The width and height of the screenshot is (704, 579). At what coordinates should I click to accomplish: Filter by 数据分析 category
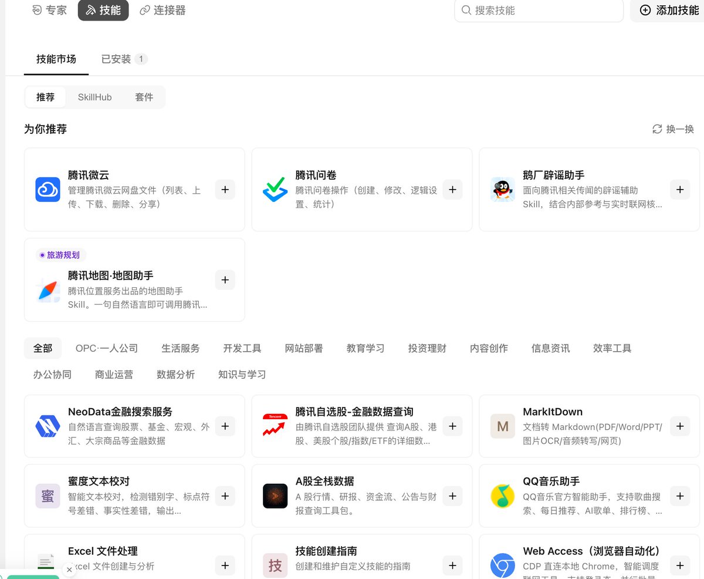(x=175, y=374)
